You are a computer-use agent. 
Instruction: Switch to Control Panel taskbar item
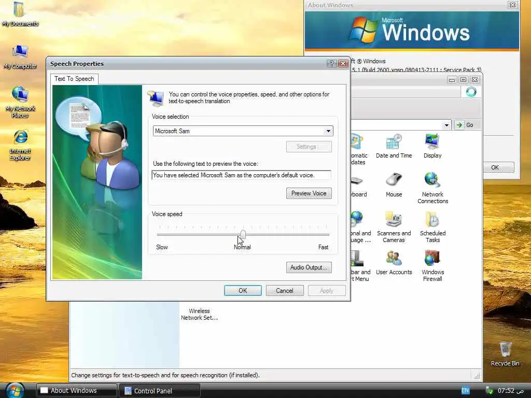point(160,391)
